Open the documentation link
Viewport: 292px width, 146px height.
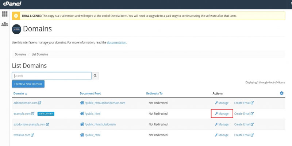point(116,43)
